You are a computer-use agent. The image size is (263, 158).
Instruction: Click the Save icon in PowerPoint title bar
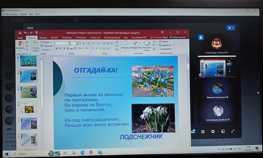tap(20, 32)
